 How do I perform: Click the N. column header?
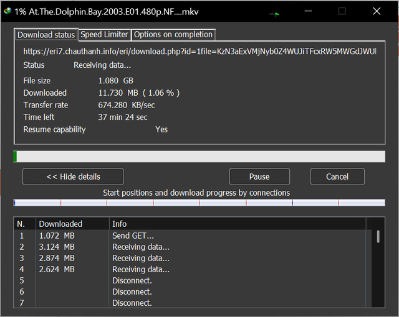pos(24,224)
